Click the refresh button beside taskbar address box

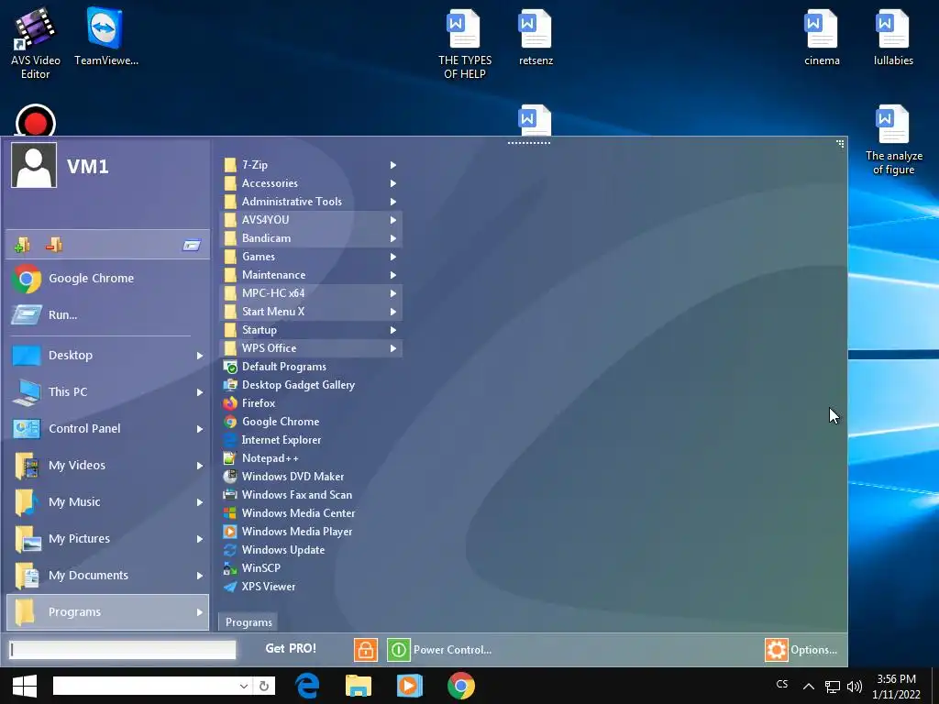coord(264,686)
